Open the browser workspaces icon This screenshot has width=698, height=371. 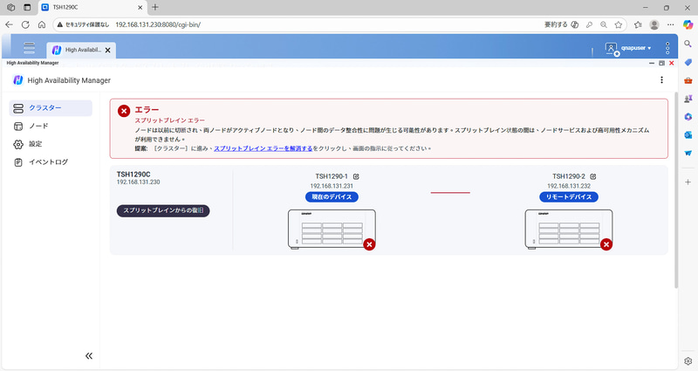coord(11,7)
